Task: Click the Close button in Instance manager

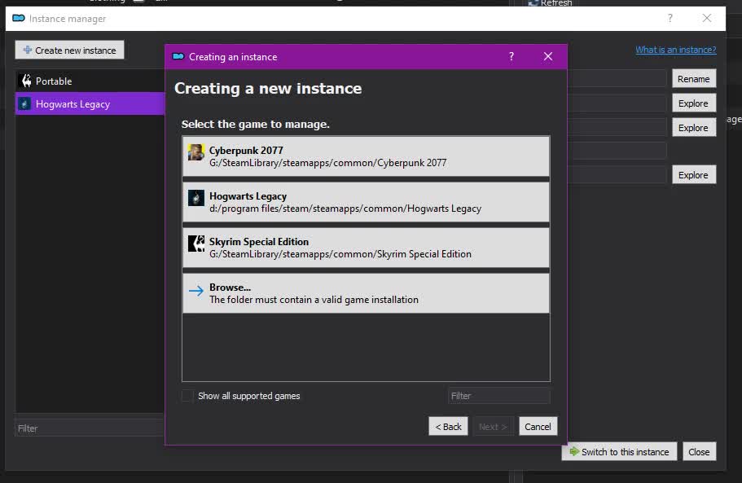Action: (x=699, y=452)
